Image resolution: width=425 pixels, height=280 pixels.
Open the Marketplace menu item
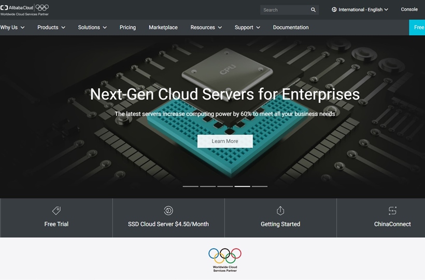pyautogui.click(x=163, y=27)
